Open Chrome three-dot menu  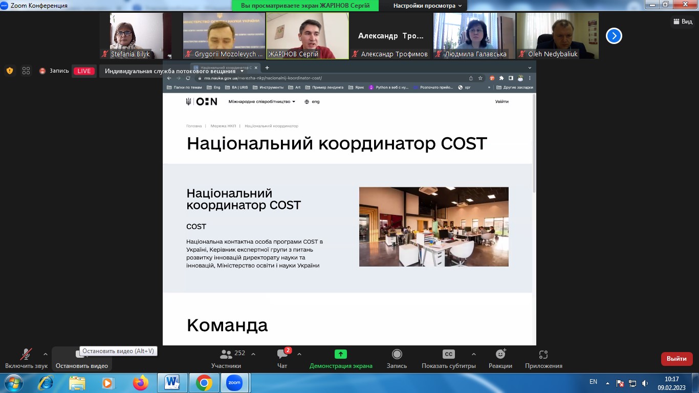[530, 78]
